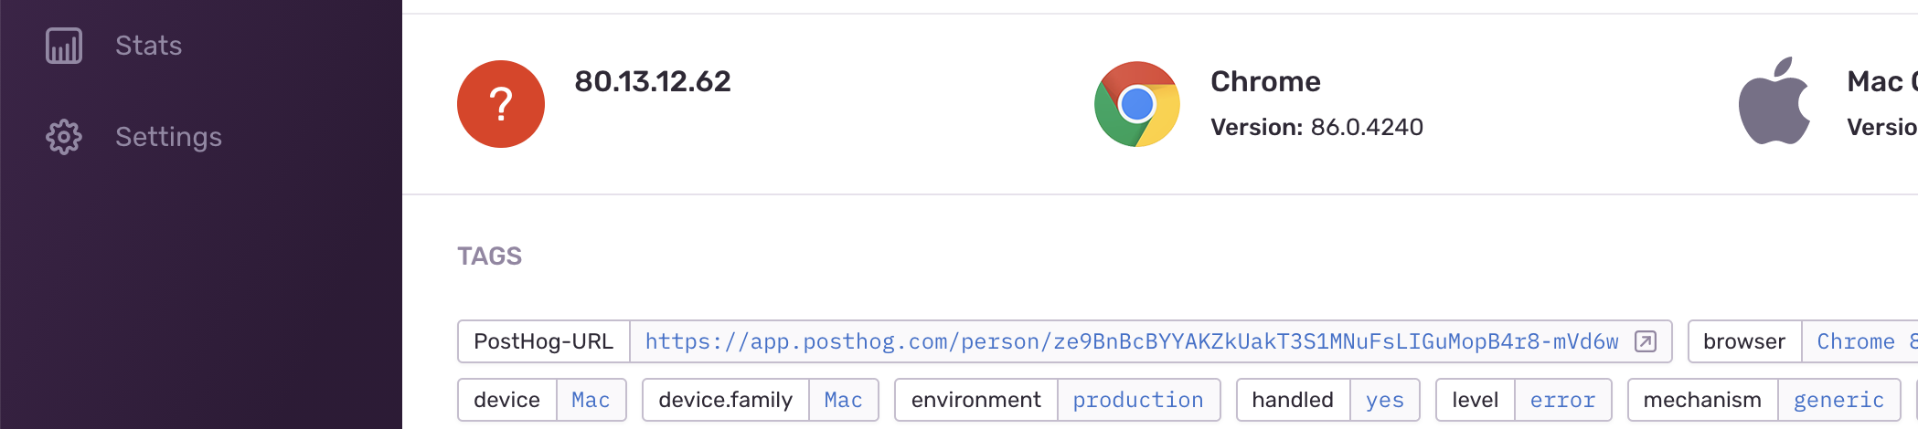Click the Mac value beside device tag
1918x429 pixels.
coord(590,400)
